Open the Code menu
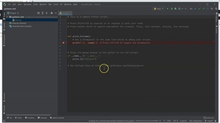220x123 pixels. (x=35, y=4)
